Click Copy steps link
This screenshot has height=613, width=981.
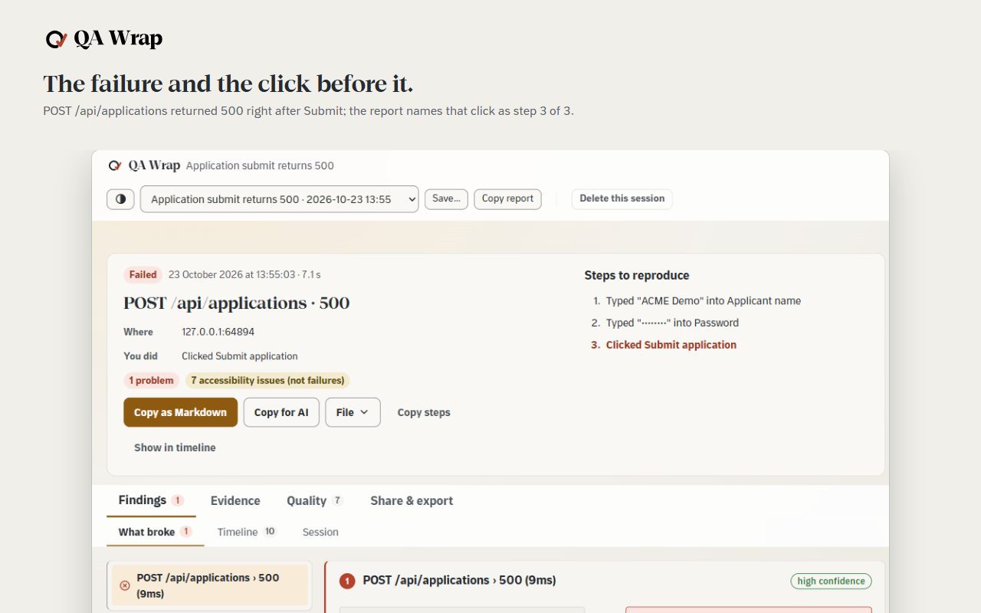coord(424,412)
